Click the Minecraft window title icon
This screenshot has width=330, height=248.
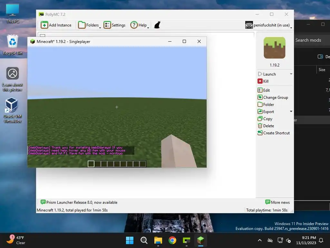point(33,41)
